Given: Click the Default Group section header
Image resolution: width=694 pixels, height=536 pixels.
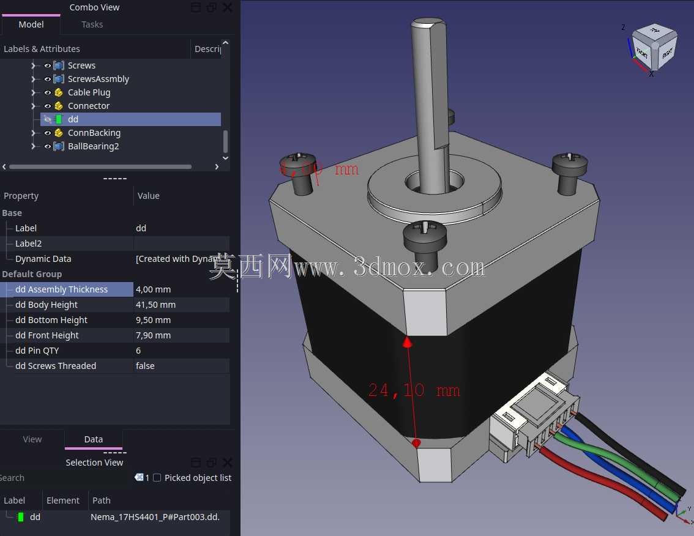Looking at the screenshot, I should click(x=32, y=274).
